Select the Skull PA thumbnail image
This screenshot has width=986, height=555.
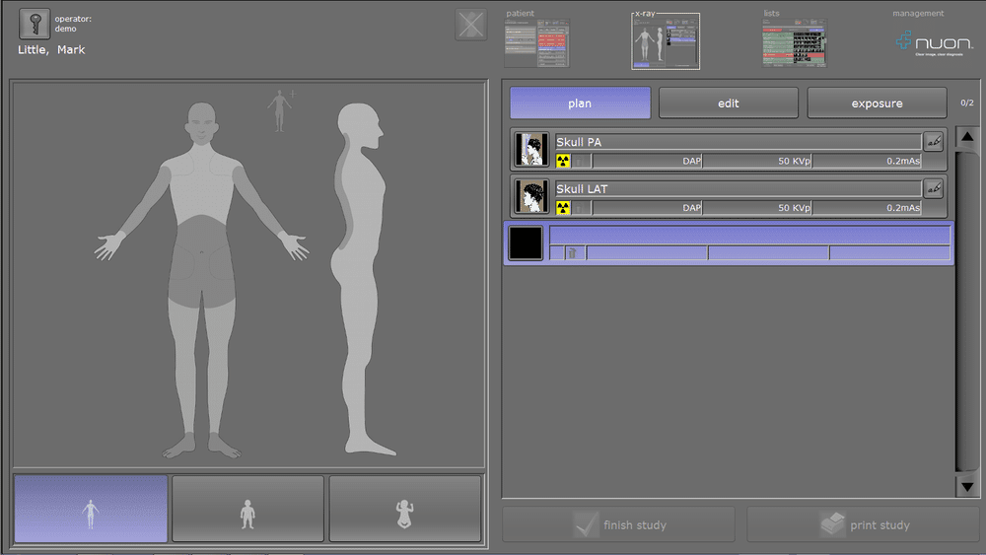coord(532,150)
